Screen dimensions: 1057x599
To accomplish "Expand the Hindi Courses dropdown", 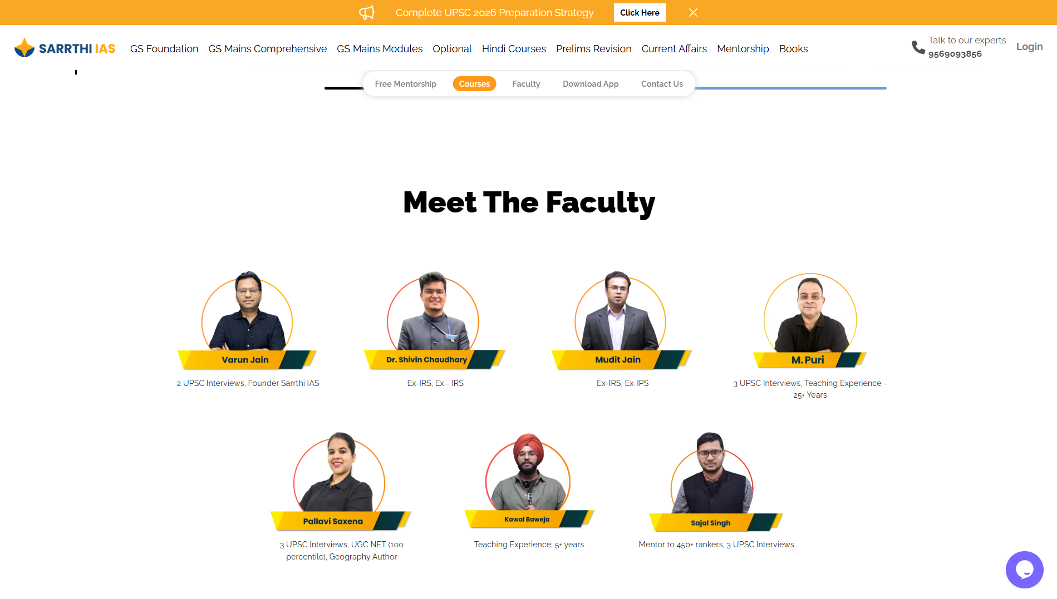I will 514,49.
